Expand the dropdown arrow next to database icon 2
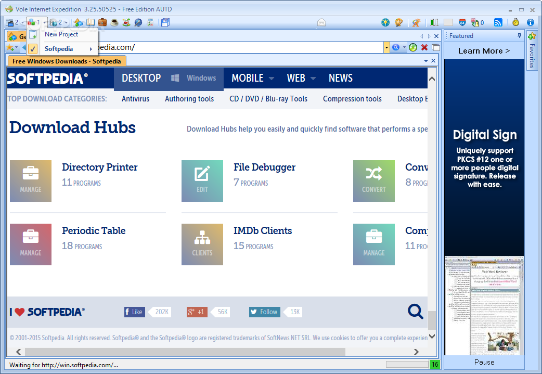 pyautogui.click(x=66, y=23)
